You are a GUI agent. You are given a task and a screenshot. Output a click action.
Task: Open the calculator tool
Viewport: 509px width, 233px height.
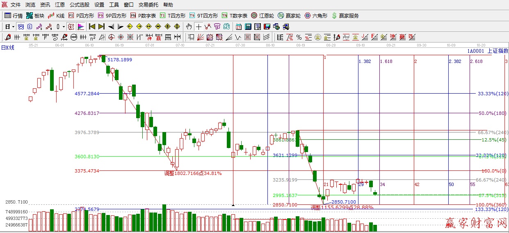(248, 27)
